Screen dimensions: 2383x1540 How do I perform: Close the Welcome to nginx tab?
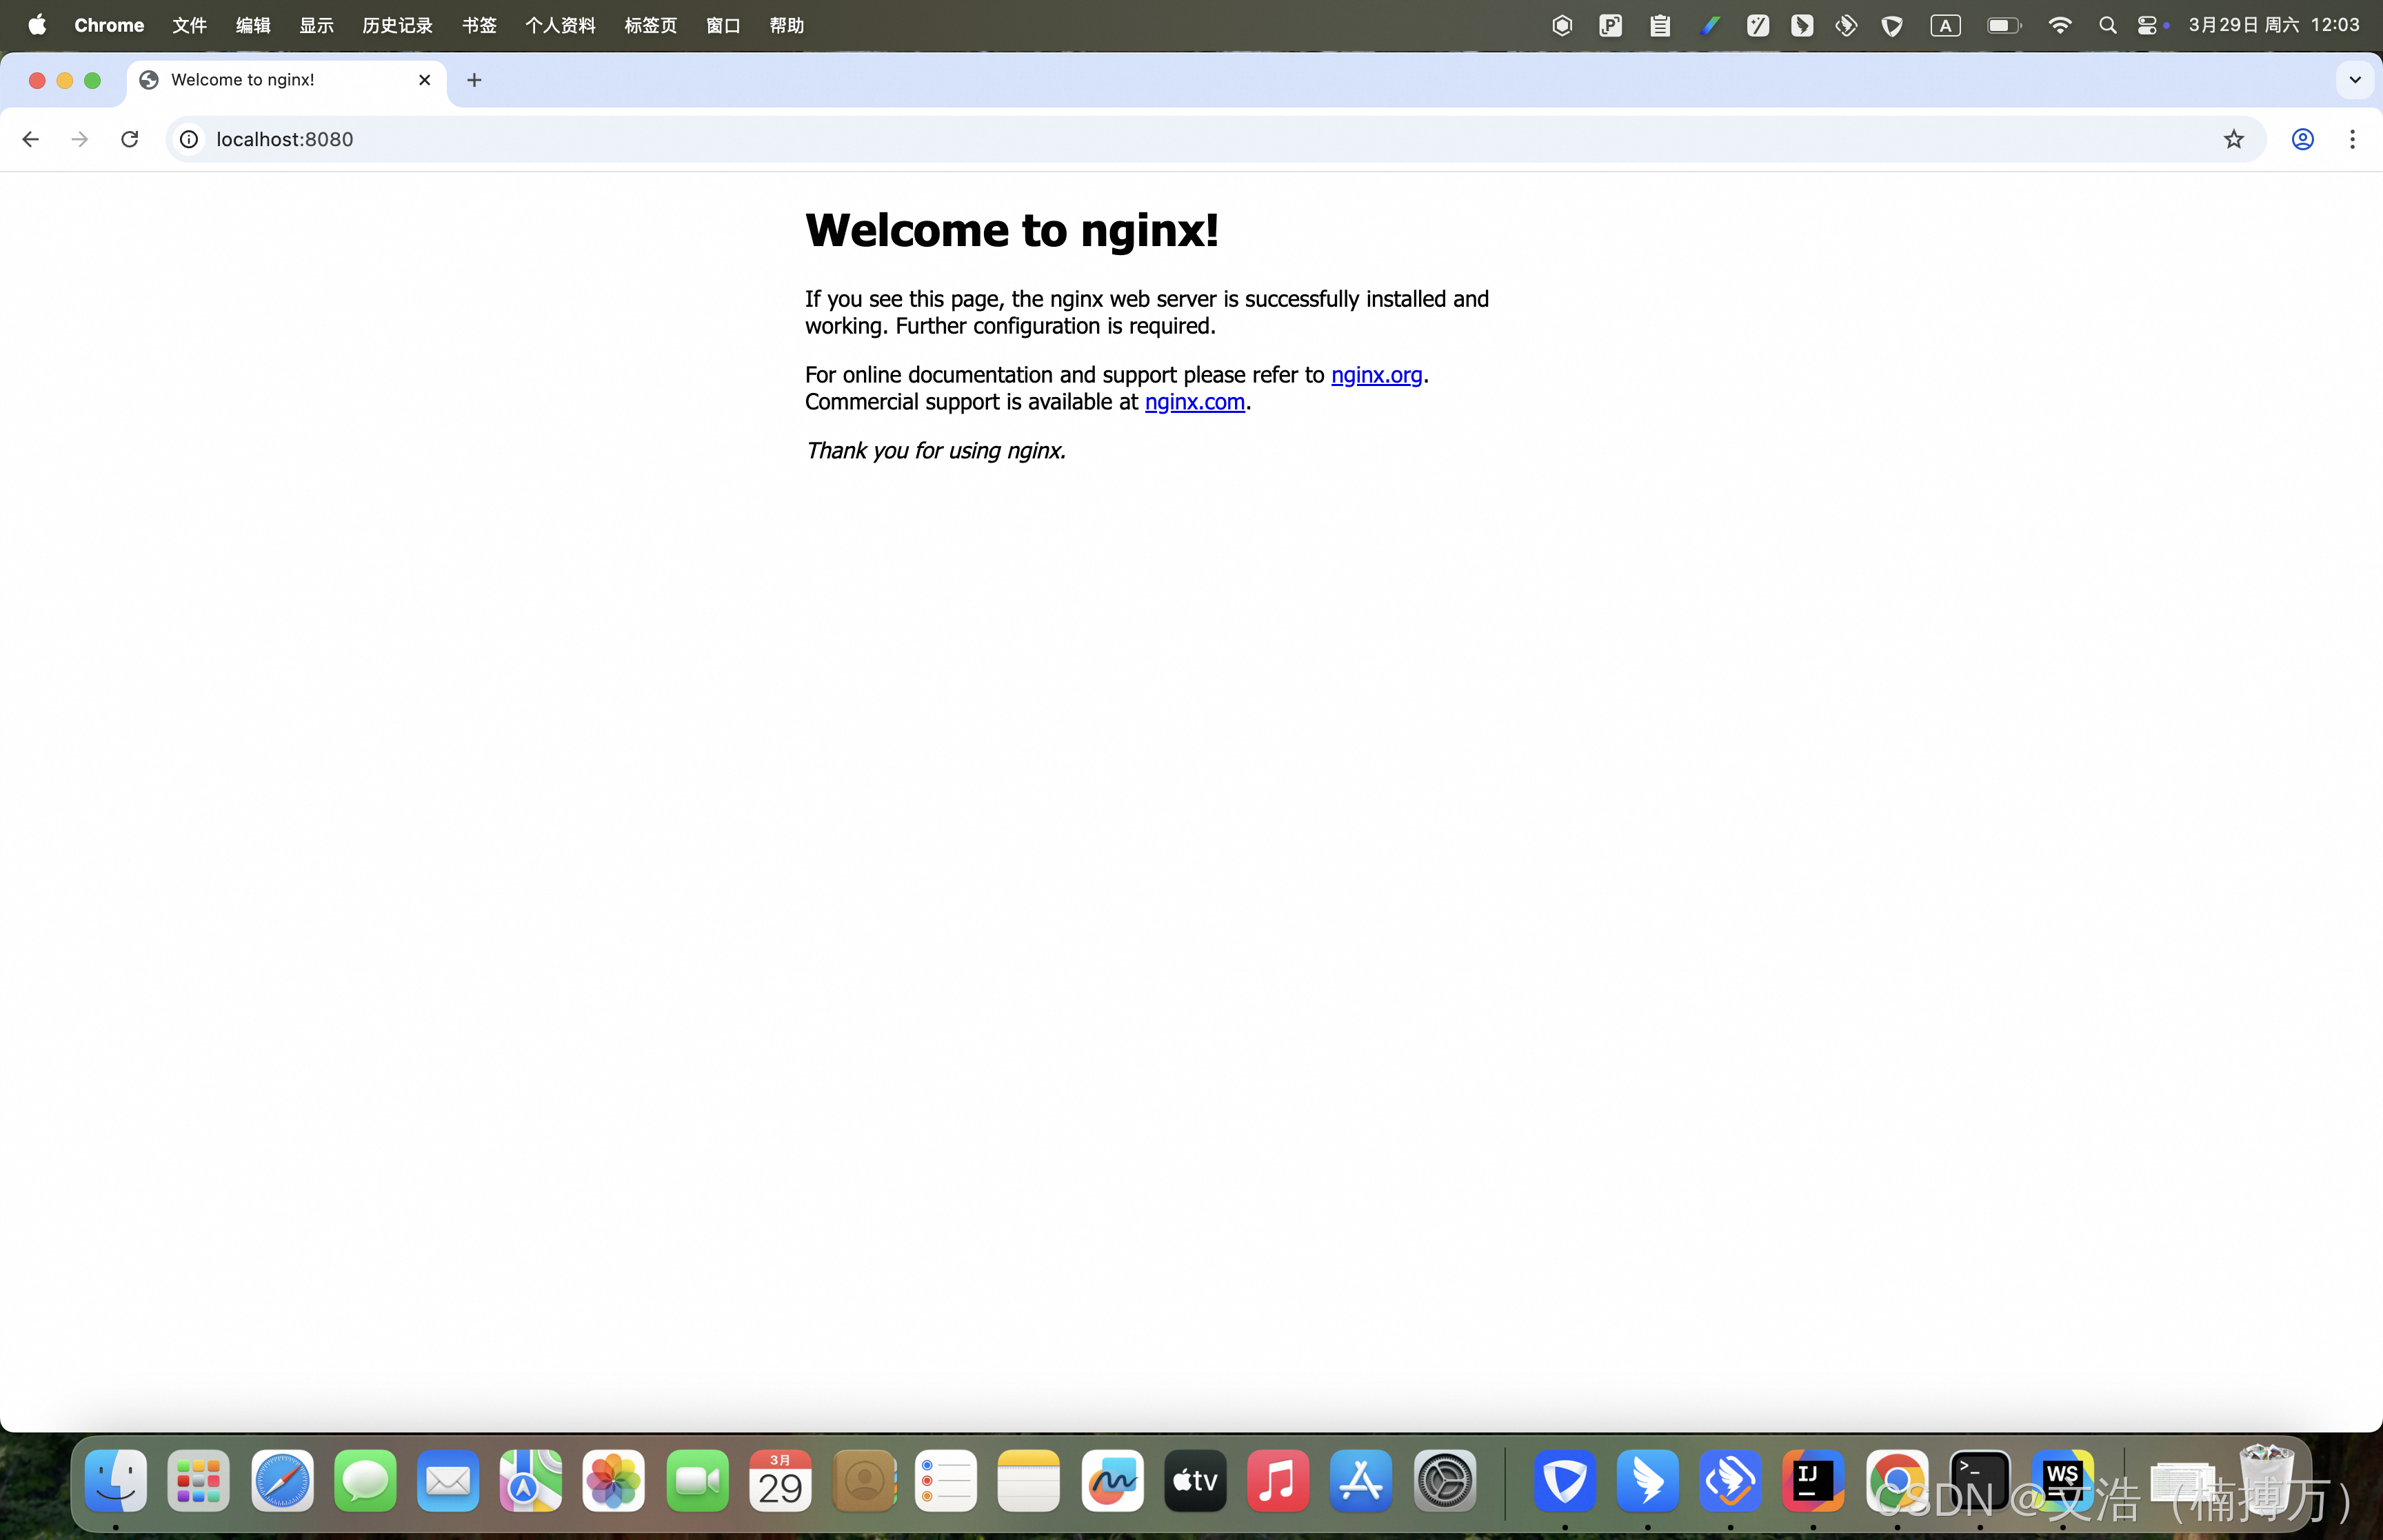[424, 80]
